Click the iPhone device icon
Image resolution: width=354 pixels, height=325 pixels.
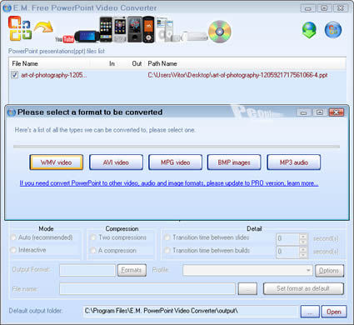coord(106,29)
